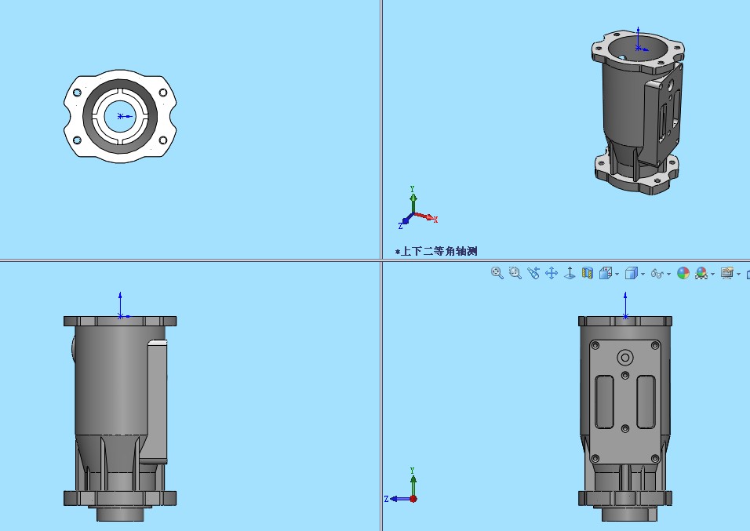Click the Zoom to Fit icon
750x531 pixels.
(x=497, y=273)
